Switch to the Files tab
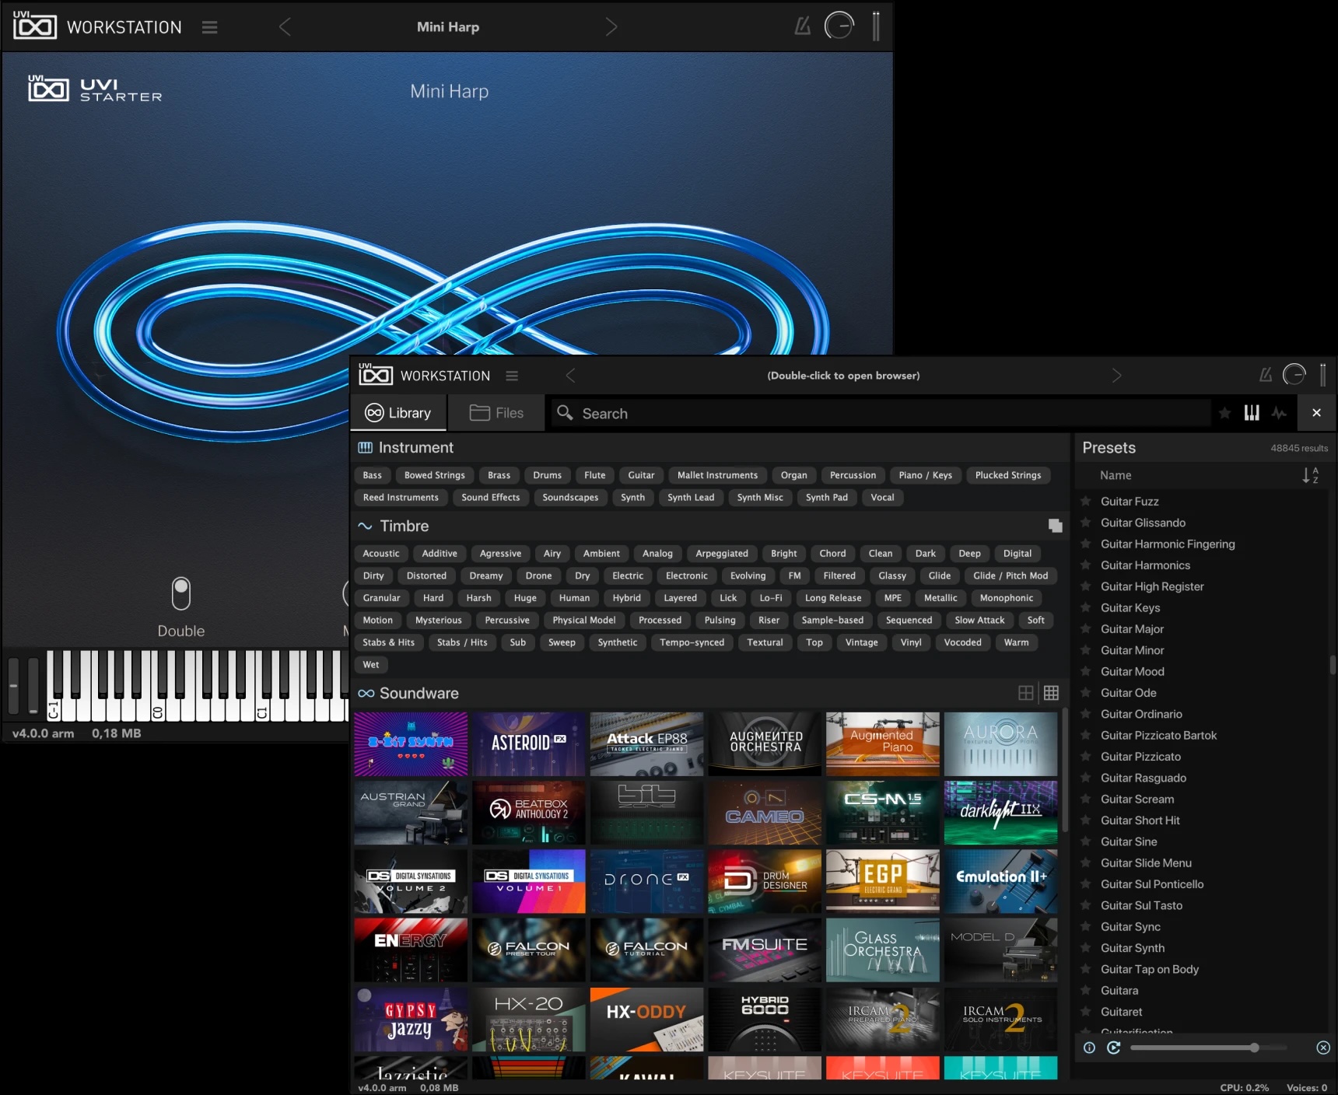 pyautogui.click(x=496, y=413)
